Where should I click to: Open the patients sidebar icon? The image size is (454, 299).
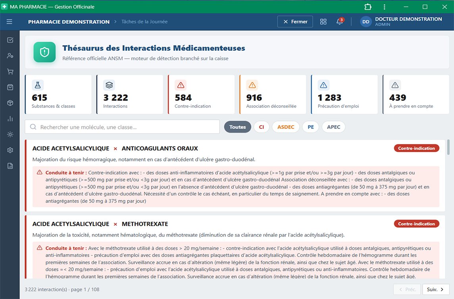coord(10,56)
